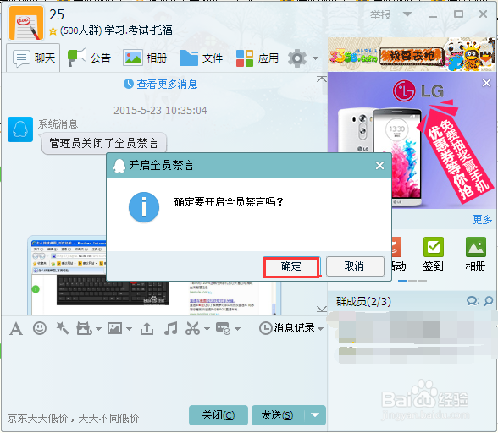498x433 pixels.
Task: Click the group avatar image
Action: click(26, 23)
